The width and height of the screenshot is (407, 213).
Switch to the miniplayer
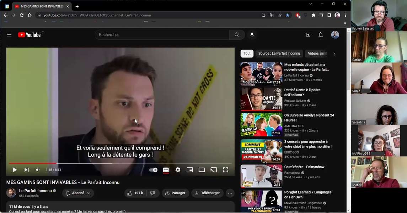click(x=190, y=170)
